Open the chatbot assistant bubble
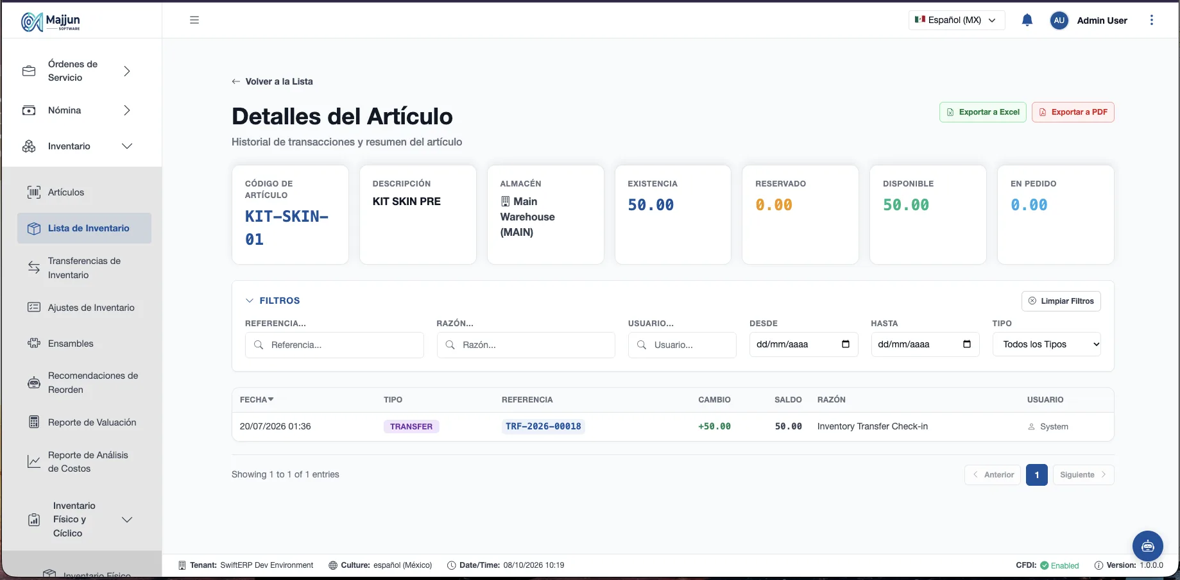 click(x=1148, y=546)
